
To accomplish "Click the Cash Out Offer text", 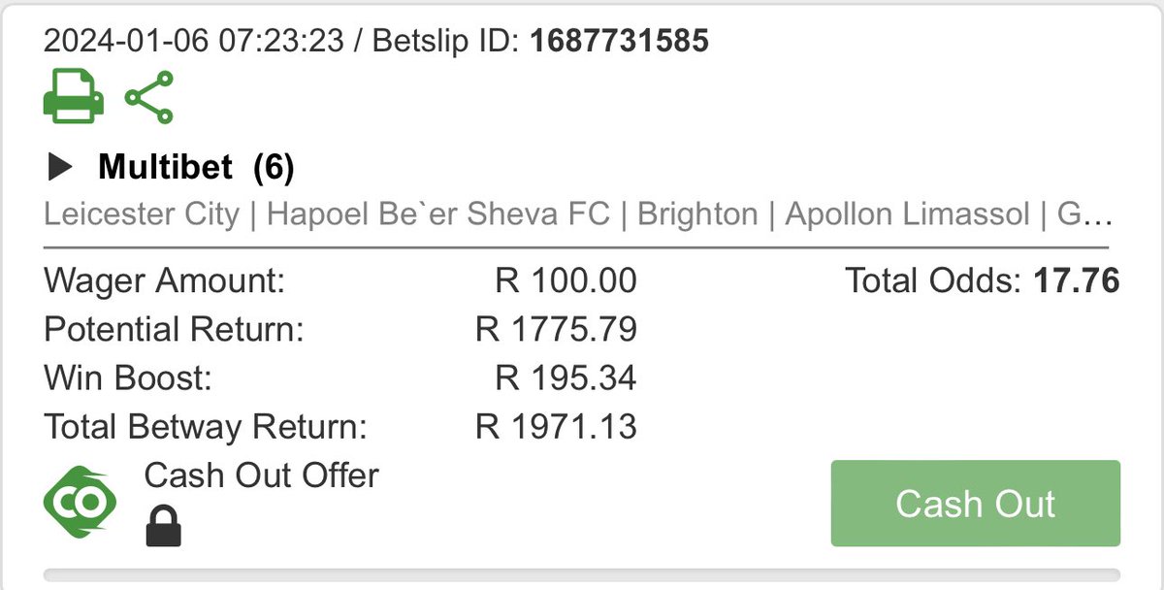I will tap(261, 475).
